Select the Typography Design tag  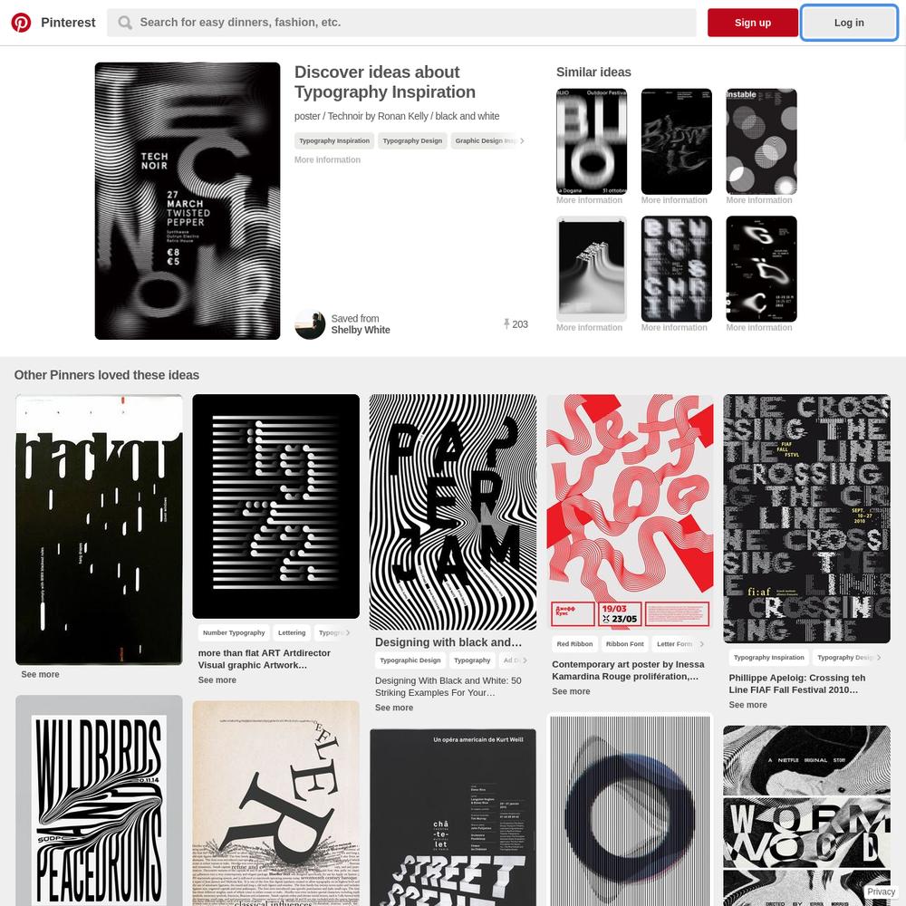point(412,141)
